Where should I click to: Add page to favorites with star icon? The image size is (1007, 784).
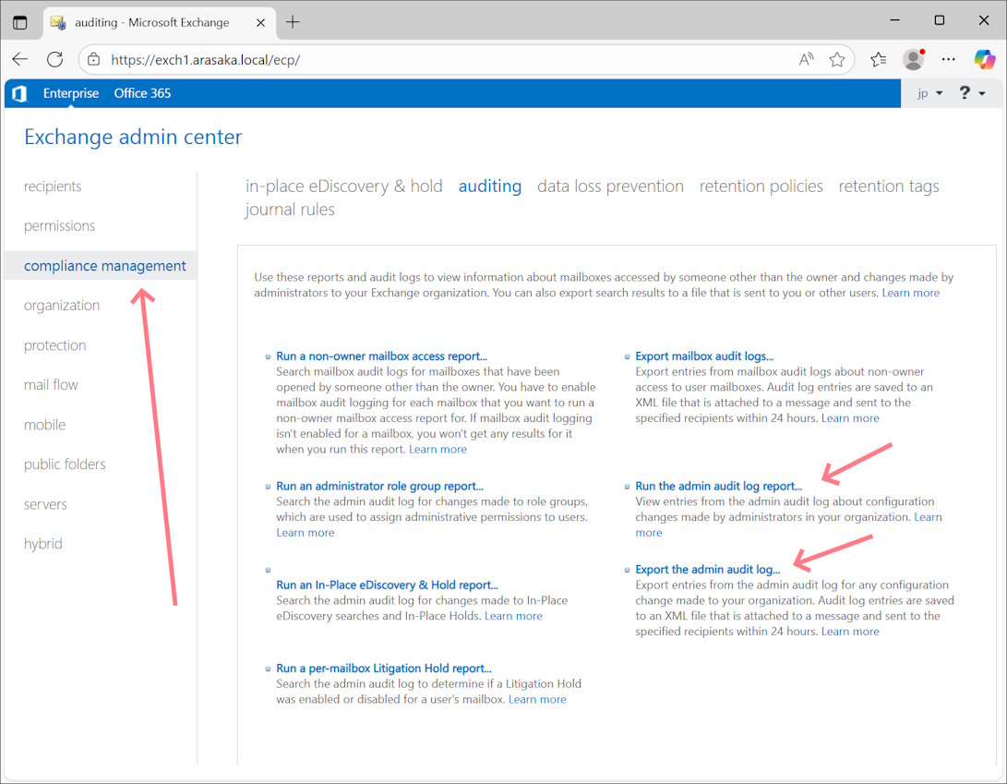pos(836,59)
